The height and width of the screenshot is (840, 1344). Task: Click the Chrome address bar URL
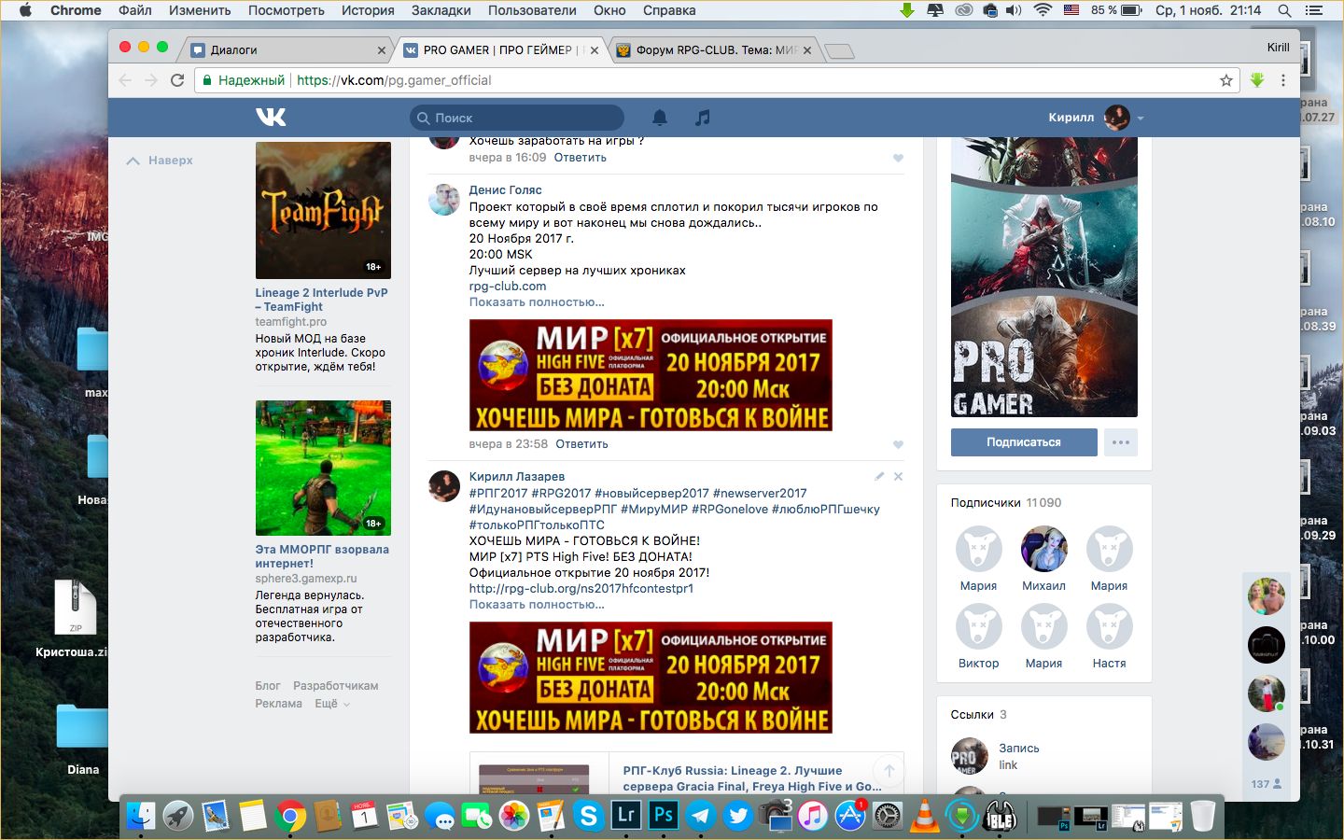[394, 80]
